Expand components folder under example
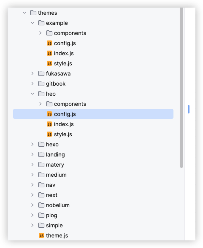 coord(41,33)
